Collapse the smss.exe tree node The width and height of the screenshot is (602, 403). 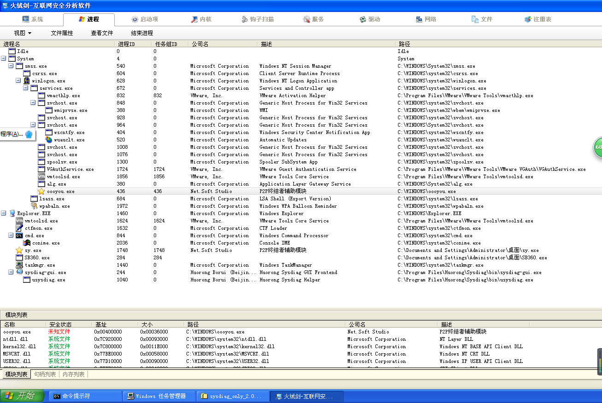click(11, 66)
